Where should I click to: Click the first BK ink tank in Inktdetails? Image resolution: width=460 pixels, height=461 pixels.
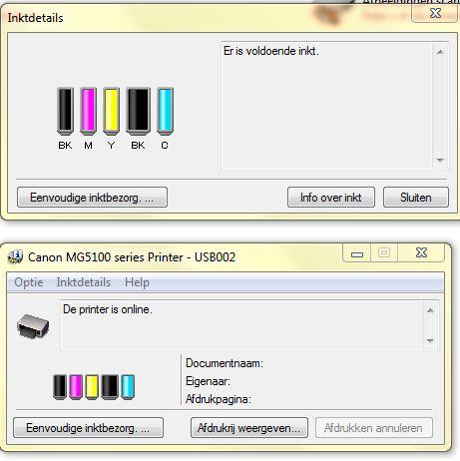[x=65, y=111]
